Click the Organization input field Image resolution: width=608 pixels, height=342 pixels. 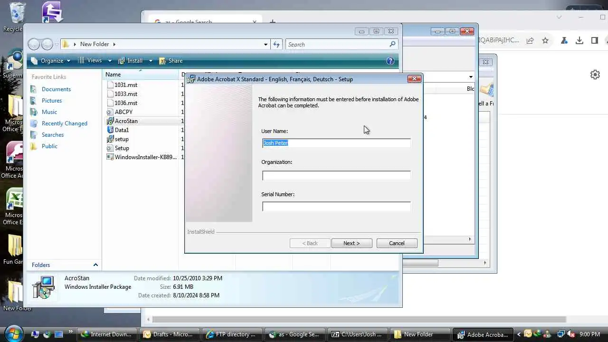click(x=336, y=175)
